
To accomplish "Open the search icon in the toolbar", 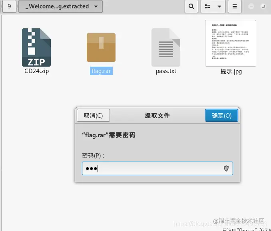I will point(191,6).
